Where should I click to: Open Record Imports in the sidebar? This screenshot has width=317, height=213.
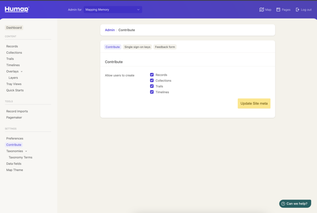tap(17, 111)
